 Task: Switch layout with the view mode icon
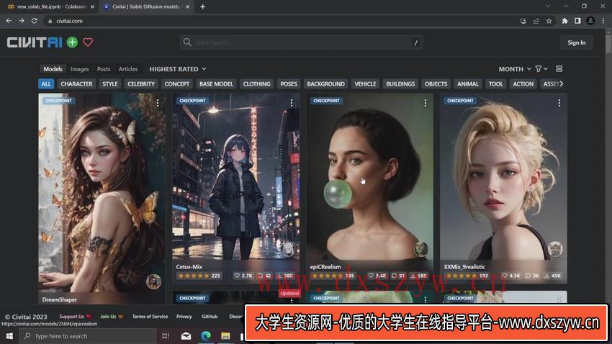(x=559, y=69)
